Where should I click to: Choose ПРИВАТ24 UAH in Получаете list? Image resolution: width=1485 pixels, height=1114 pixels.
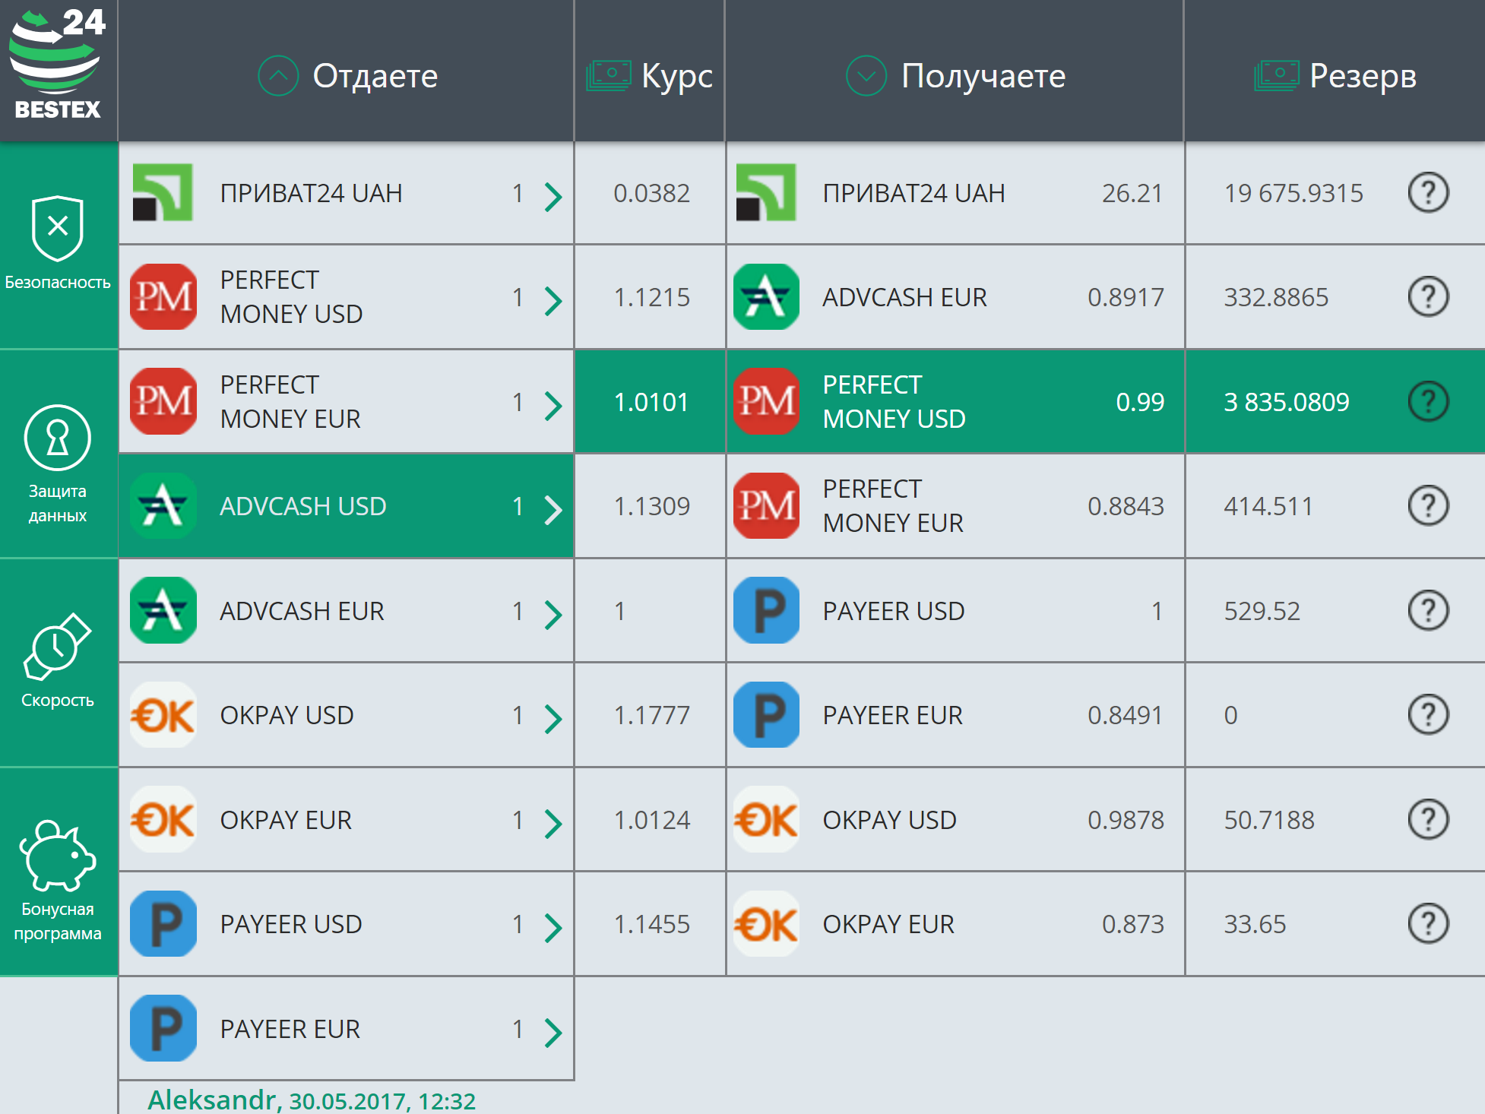(955, 192)
